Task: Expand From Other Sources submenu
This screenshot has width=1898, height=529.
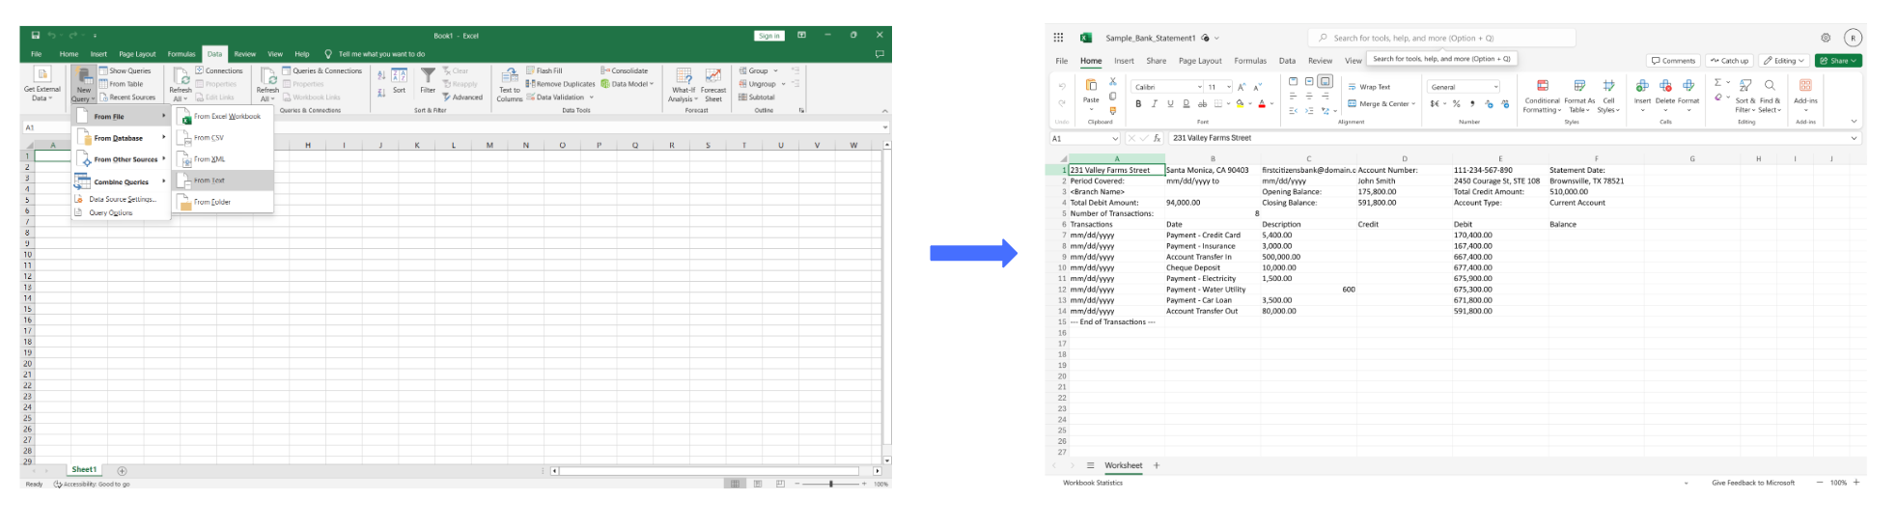Action: 121,159
